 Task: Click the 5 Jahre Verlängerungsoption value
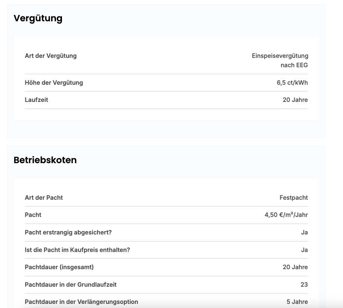pyautogui.click(x=297, y=302)
